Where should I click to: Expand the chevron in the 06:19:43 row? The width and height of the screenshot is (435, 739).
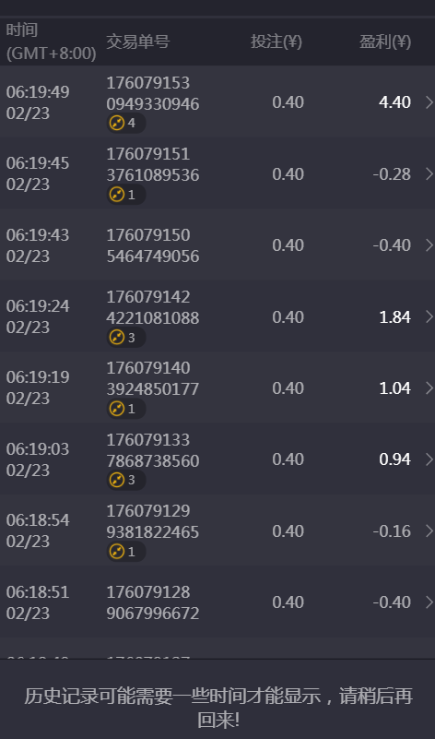click(x=429, y=245)
